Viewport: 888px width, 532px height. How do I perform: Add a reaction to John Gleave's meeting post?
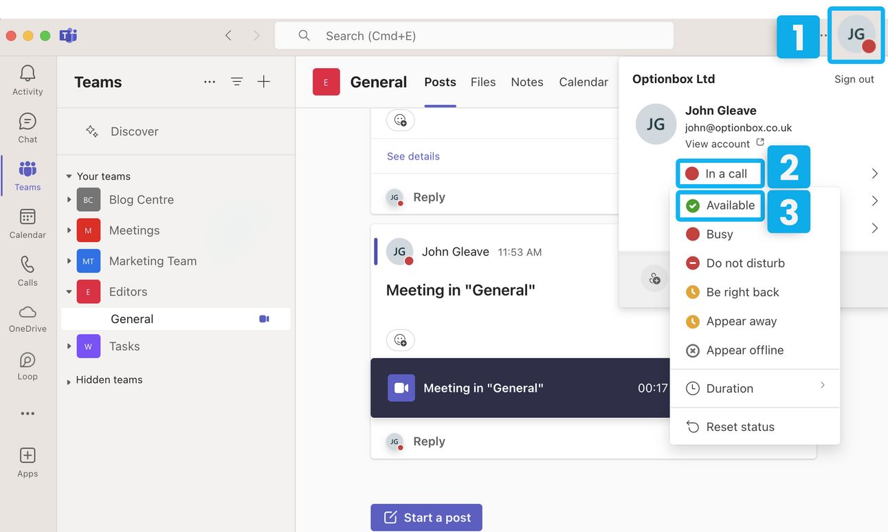point(400,340)
